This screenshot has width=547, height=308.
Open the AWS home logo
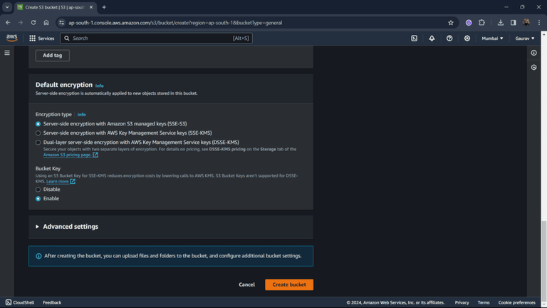coord(11,38)
